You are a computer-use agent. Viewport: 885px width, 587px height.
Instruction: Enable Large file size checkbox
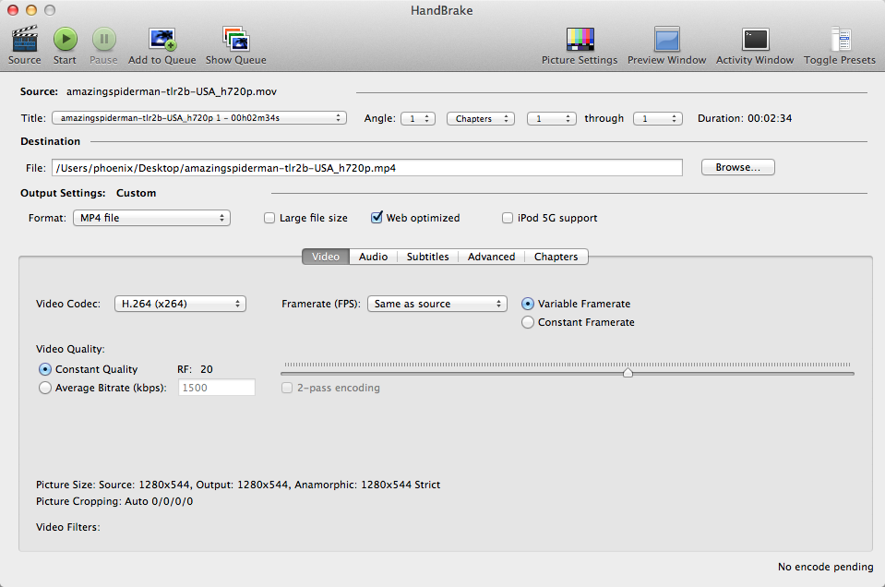[x=269, y=218]
